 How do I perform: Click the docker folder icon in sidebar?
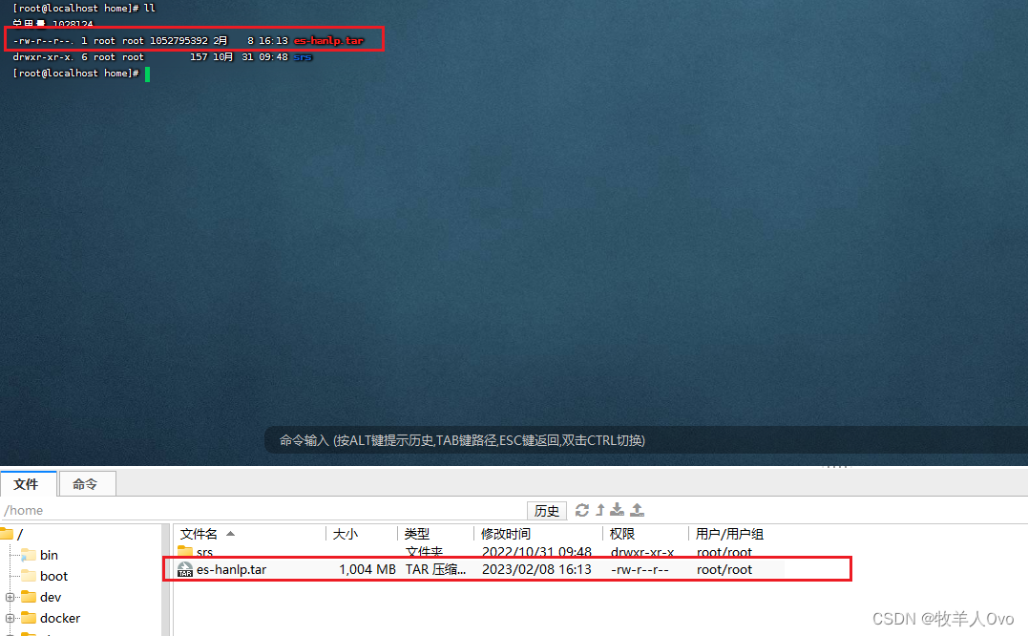click(x=30, y=618)
